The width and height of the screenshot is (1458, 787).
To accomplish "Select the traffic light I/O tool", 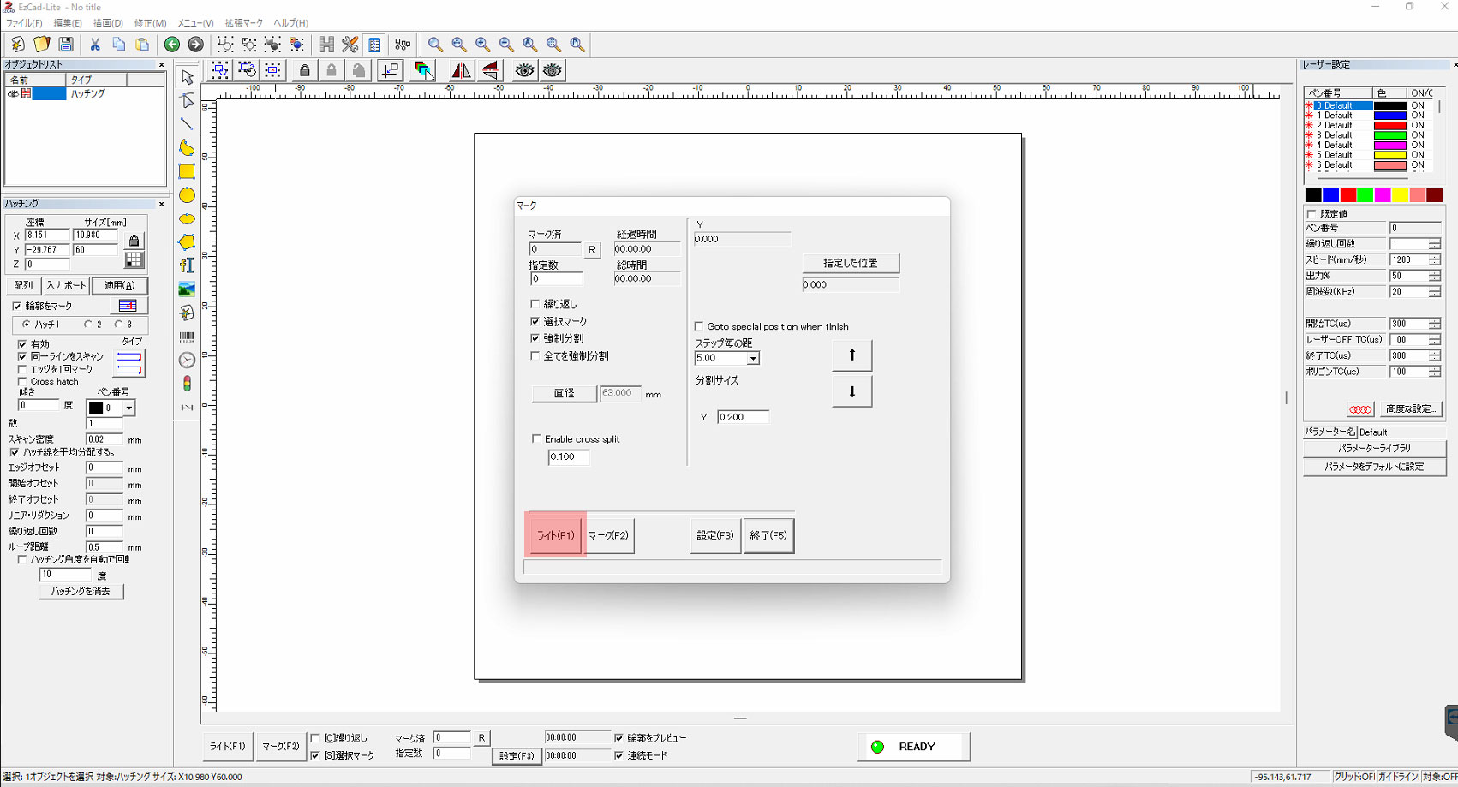I will coord(187,384).
